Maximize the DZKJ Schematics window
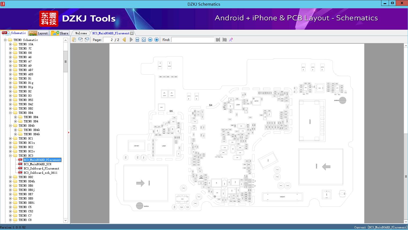408x230 pixels. click(393, 3)
